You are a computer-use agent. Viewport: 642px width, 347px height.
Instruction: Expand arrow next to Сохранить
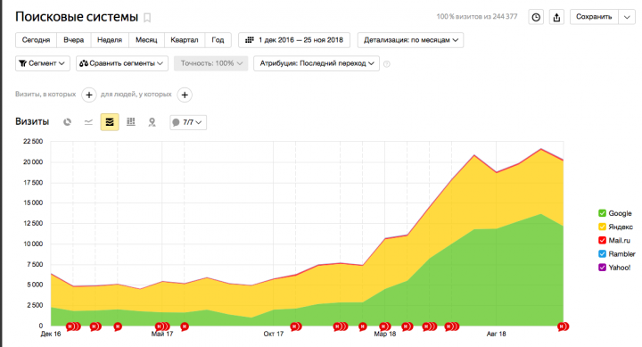point(627,17)
